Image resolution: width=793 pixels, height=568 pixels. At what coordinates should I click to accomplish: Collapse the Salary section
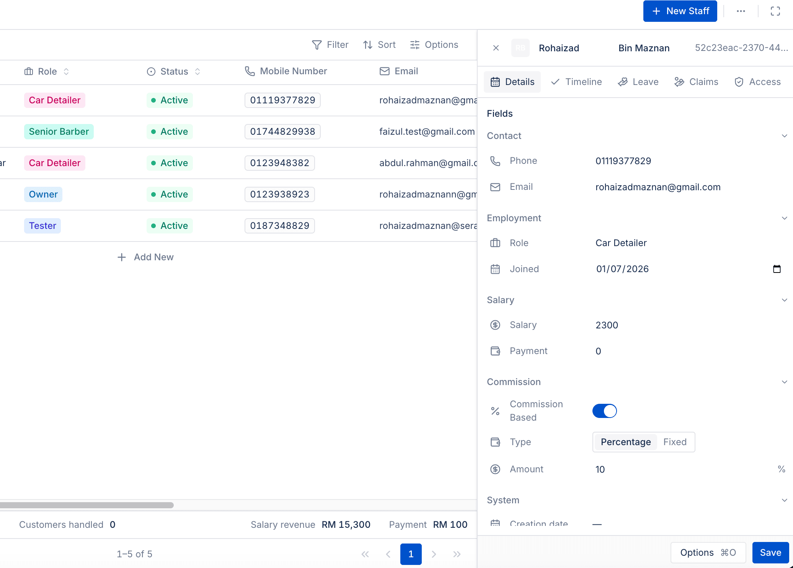[784, 300]
